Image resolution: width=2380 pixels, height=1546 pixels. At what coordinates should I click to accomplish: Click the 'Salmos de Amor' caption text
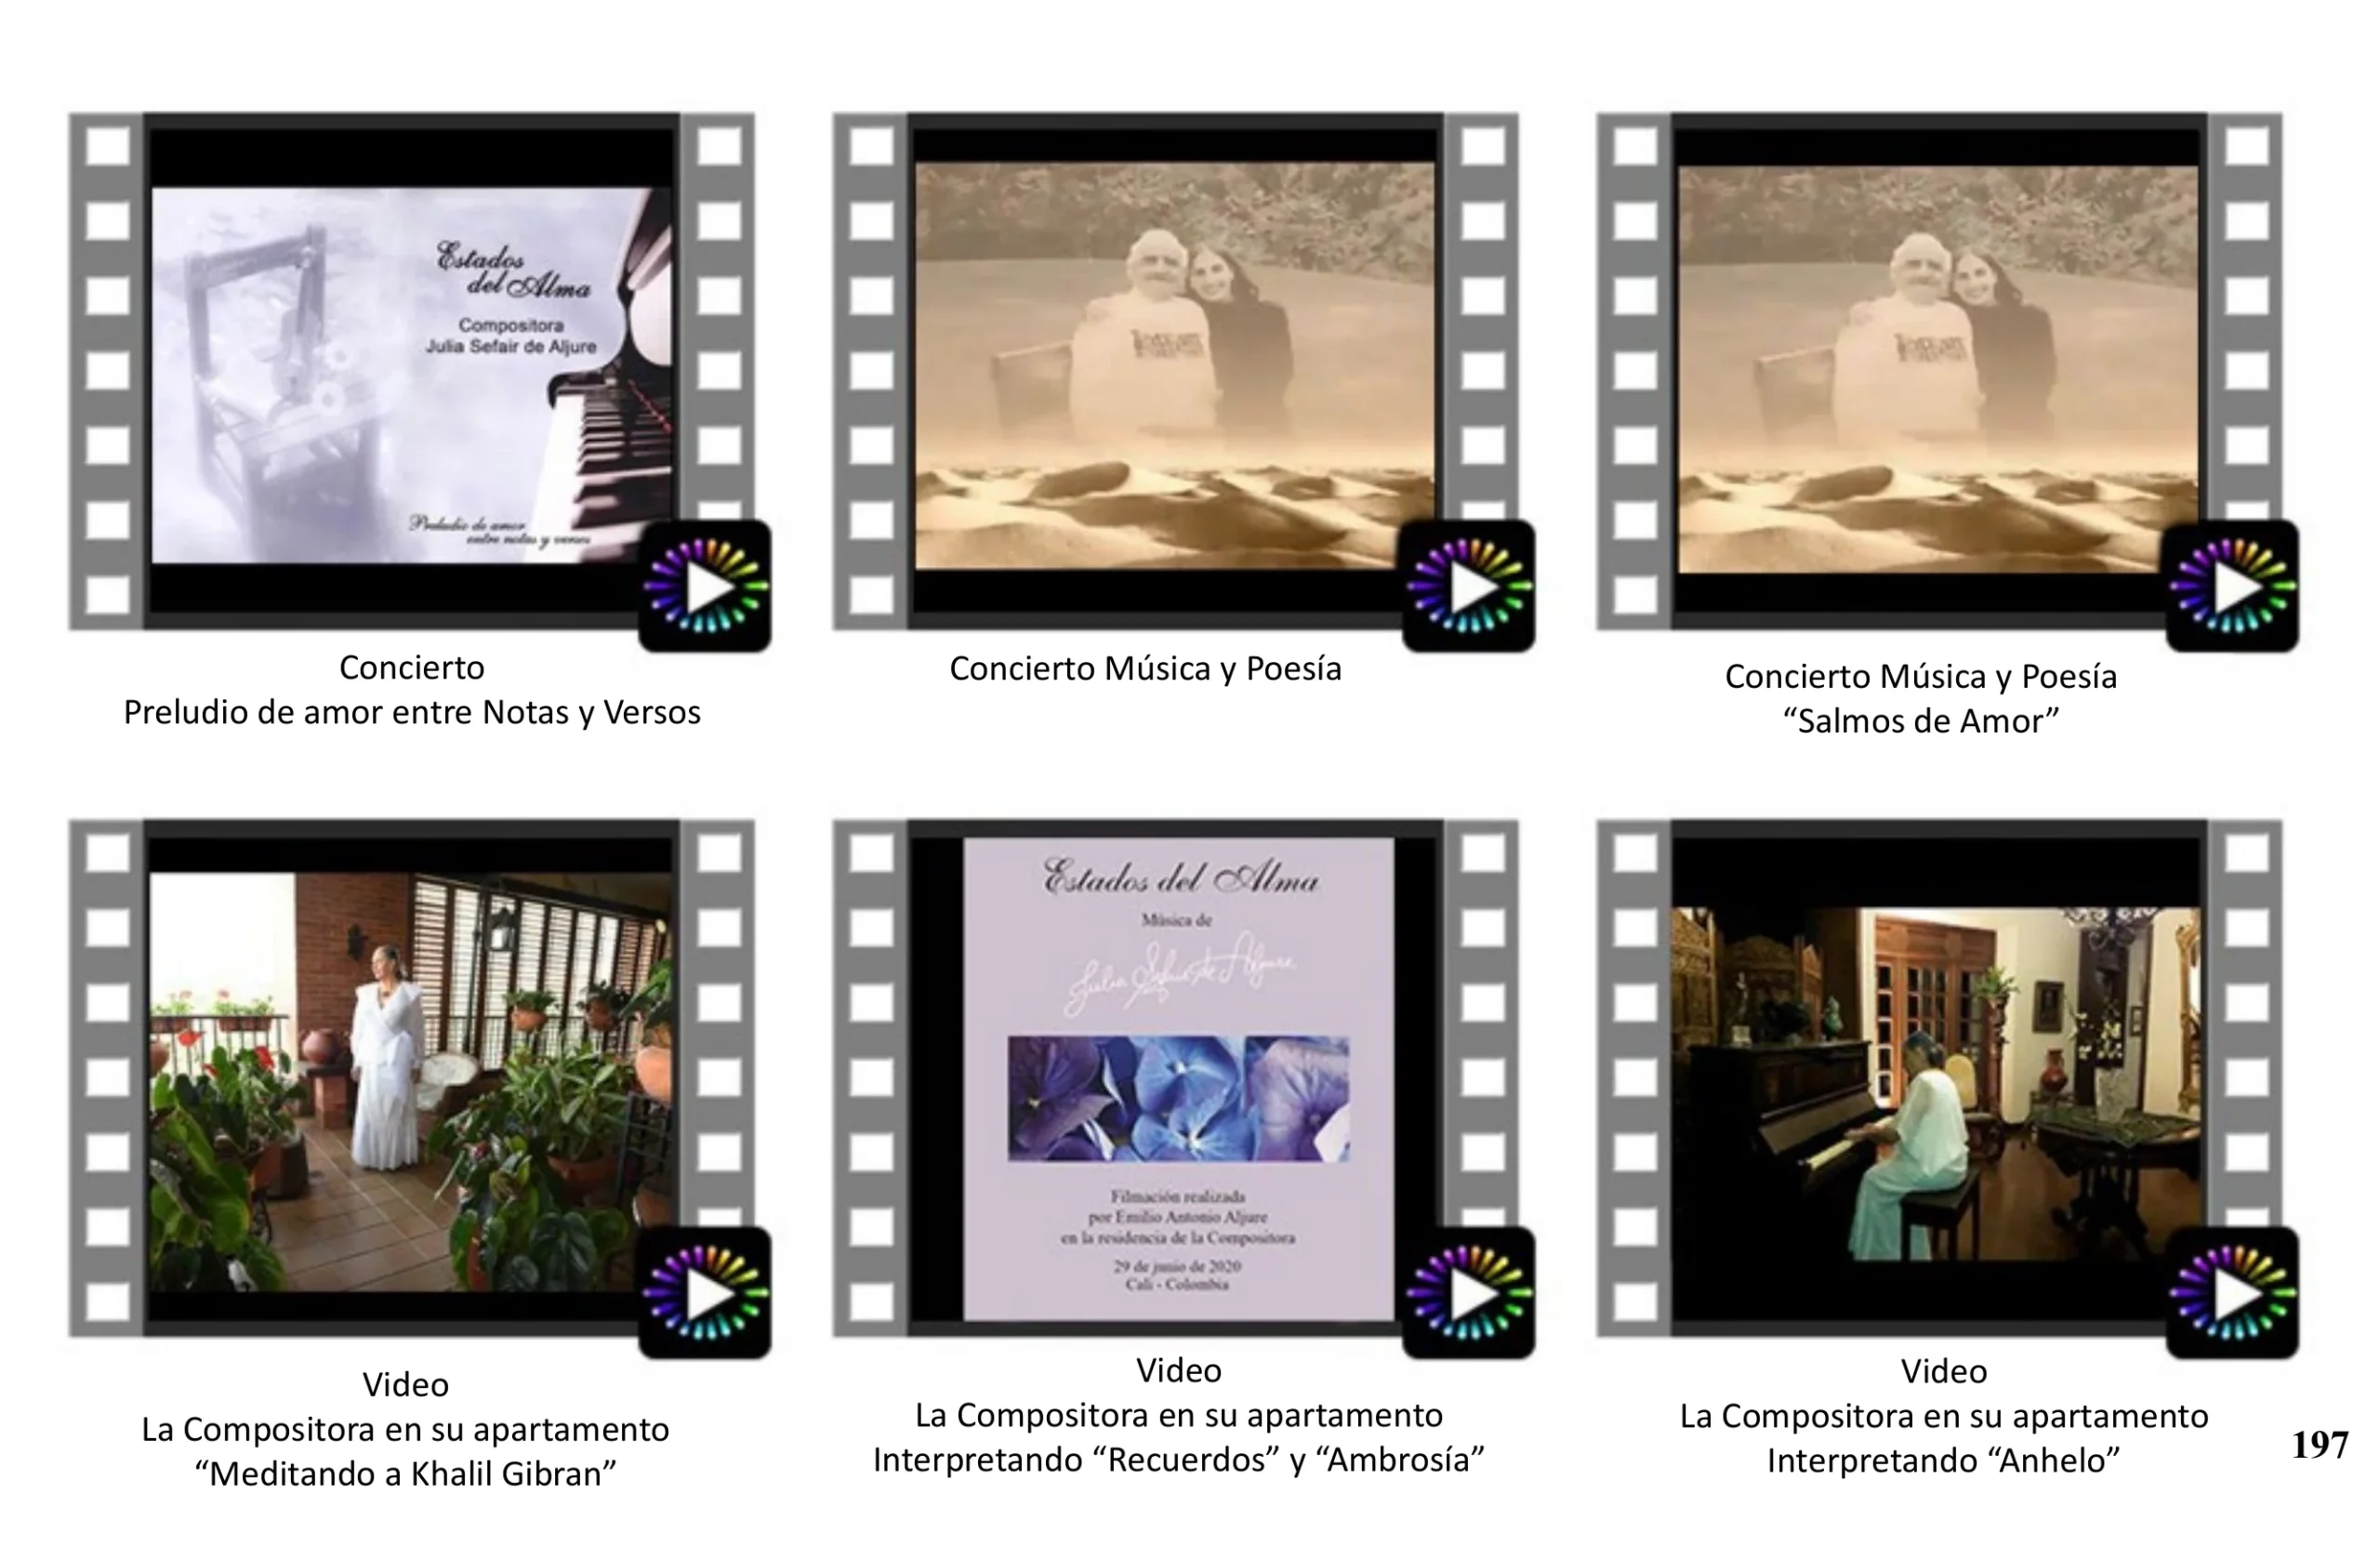tap(1920, 720)
